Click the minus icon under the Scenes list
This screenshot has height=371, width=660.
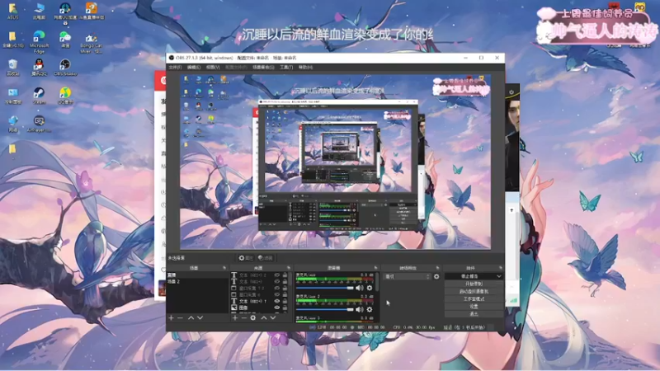180,318
